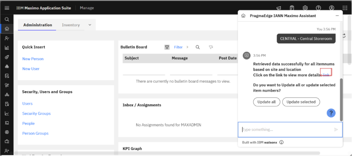This screenshot has width=352, height=157.
Task: Click the Message column header
Action: click(x=179, y=58)
